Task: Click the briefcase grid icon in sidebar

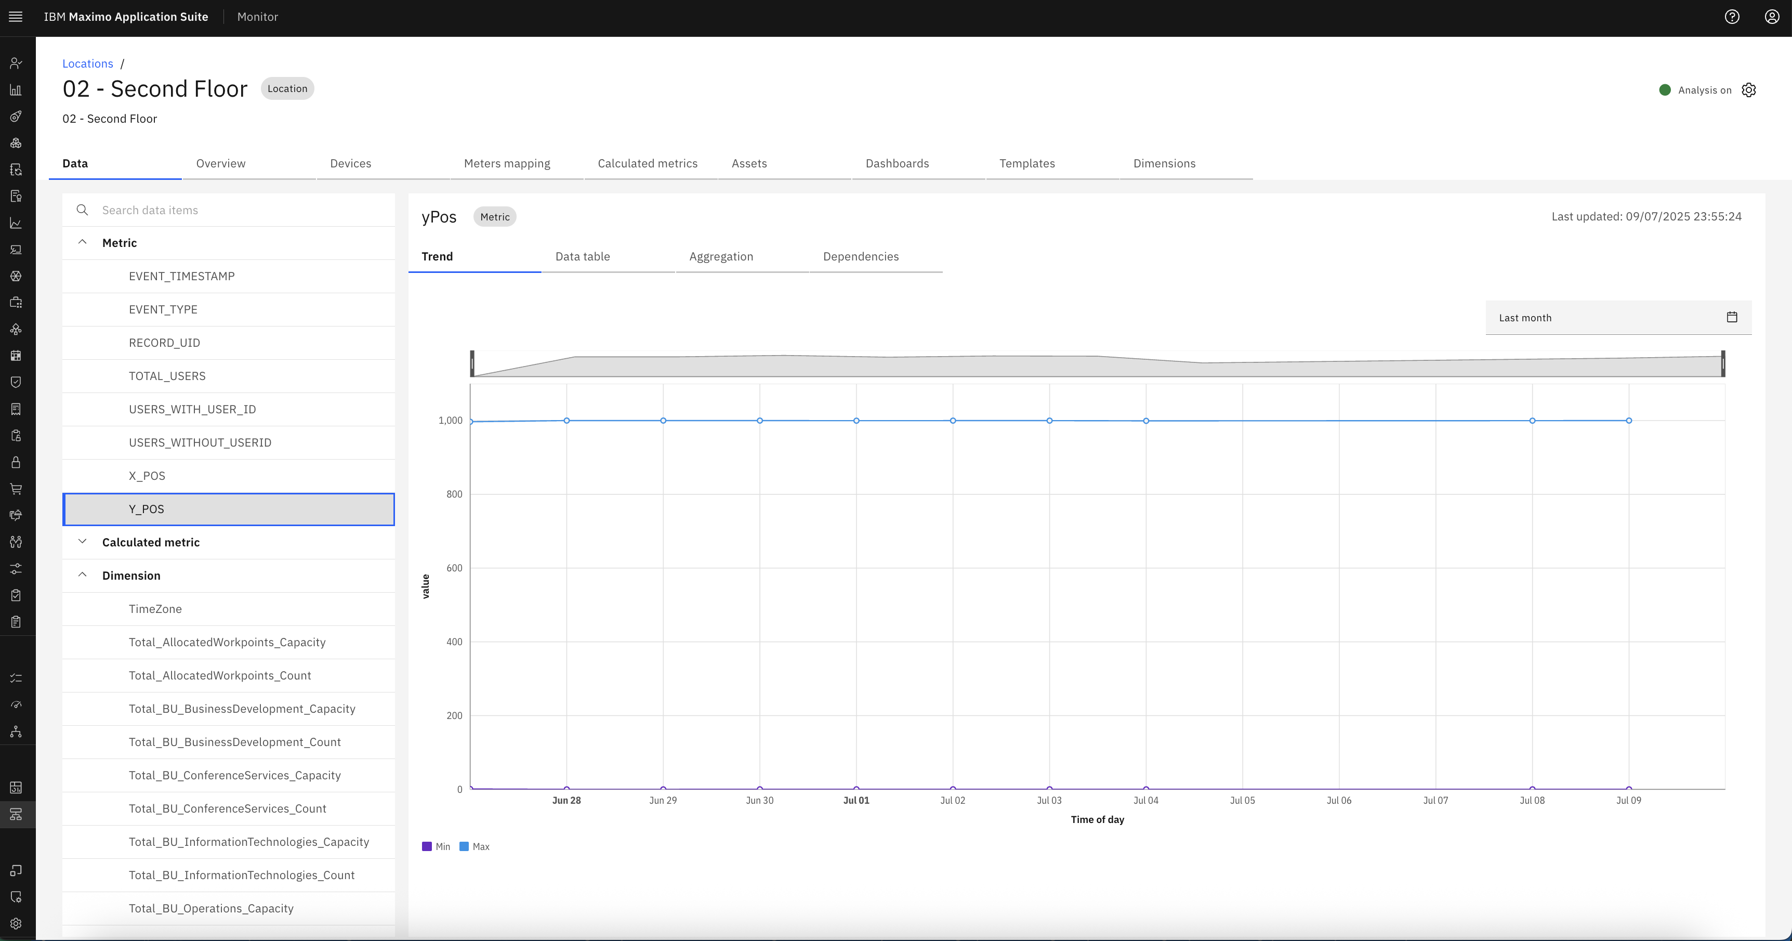Action: [16, 303]
